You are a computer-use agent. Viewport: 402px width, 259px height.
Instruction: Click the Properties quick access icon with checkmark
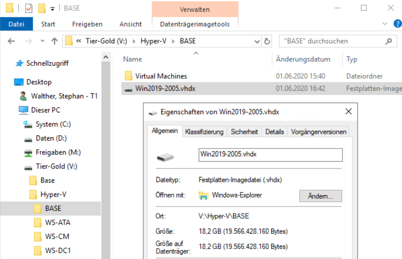coord(29,8)
